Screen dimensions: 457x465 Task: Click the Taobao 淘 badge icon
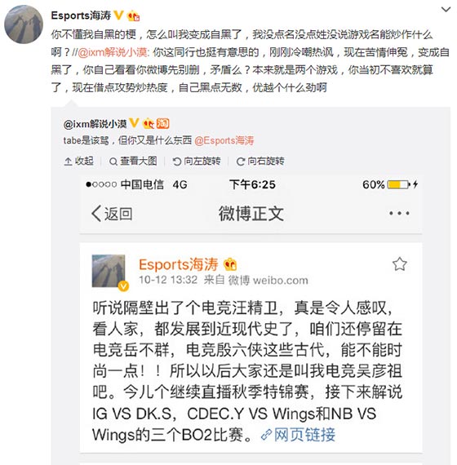(162, 123)
